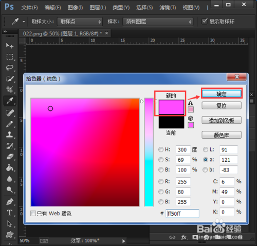Click the in-gamut pink swatch
Image resolution: width=257 pixels, height=246 pixels.
coord(191,109)
